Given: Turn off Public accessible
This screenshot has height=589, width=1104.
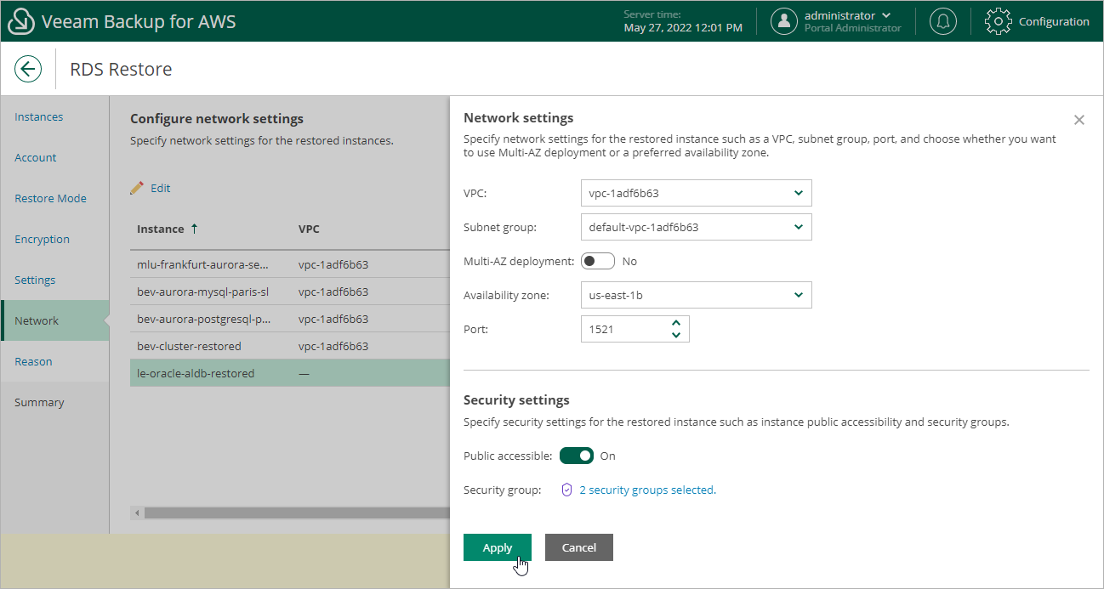Looking at the screenshot, I should tap(577, 456).
